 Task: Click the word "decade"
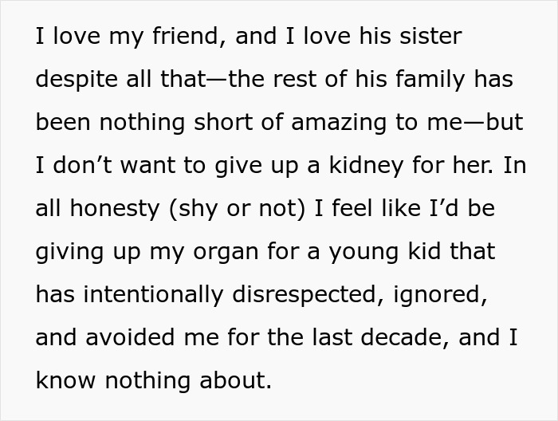[404, 337]
